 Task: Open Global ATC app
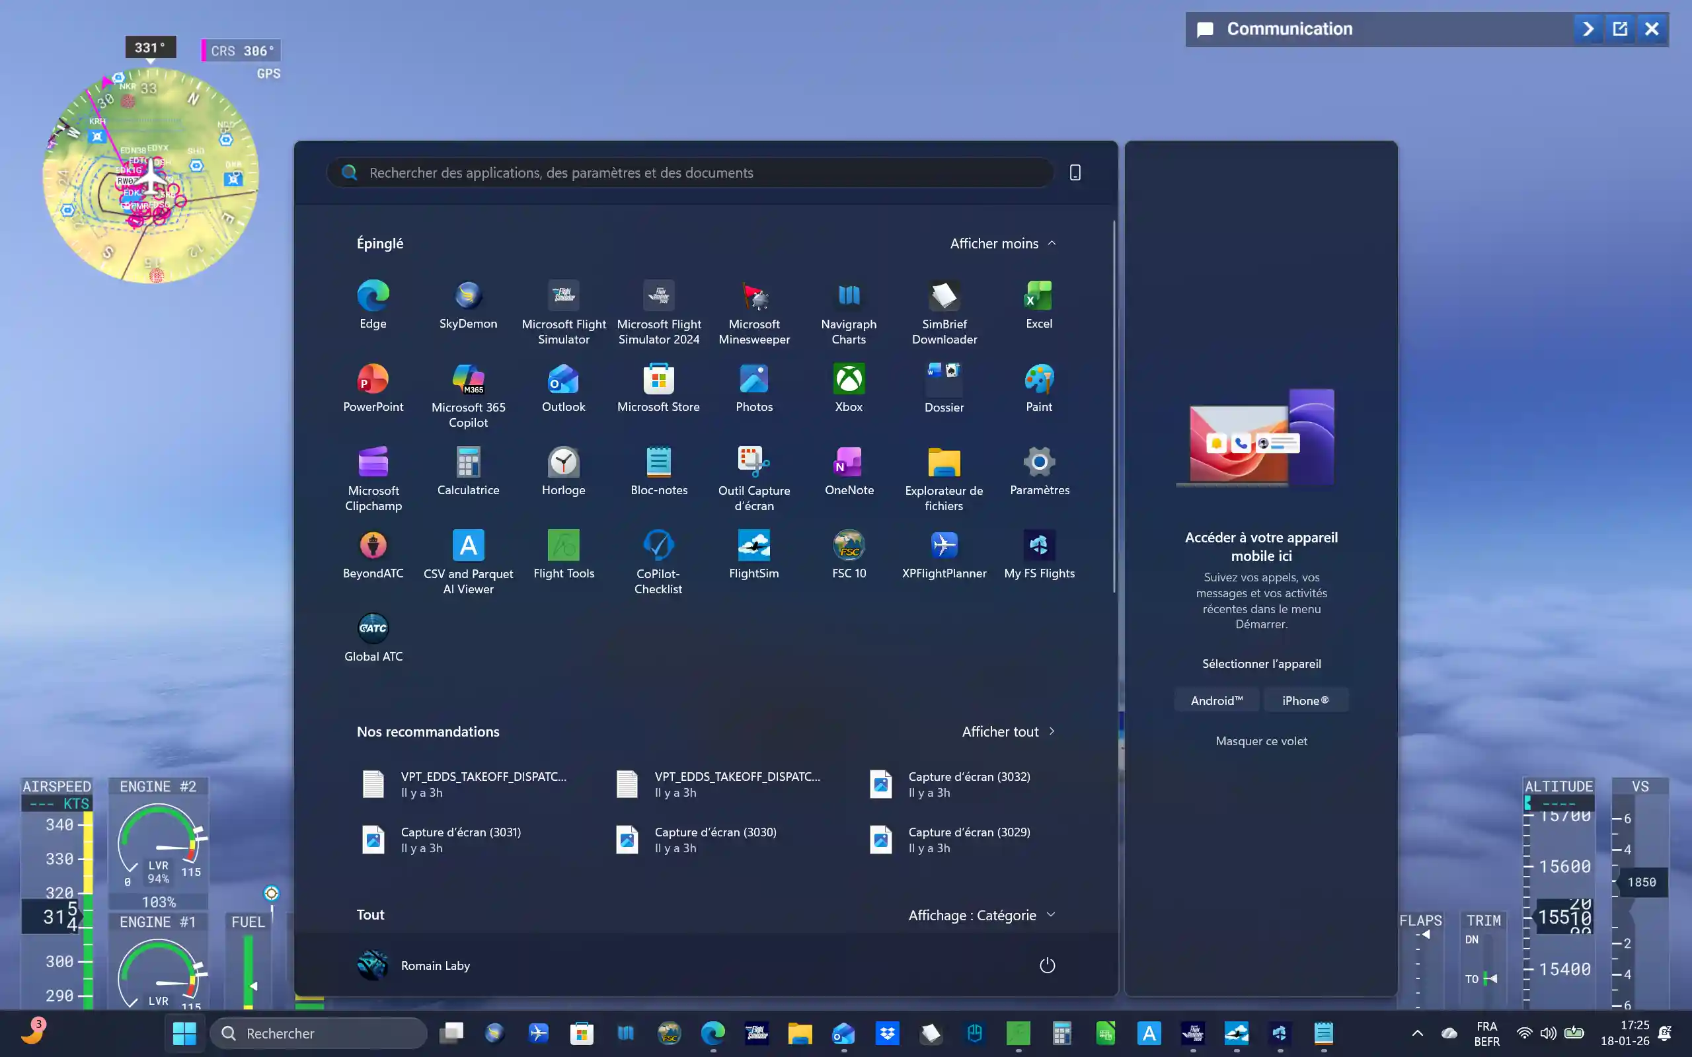click(x=373, y=639)
